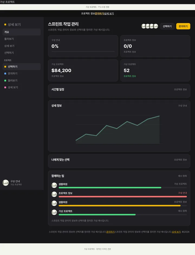Screen dimensions: 195x255
Task: Click the yellow logo dot beside sidebar title 상세 보기
Action: tap(5, 25)
